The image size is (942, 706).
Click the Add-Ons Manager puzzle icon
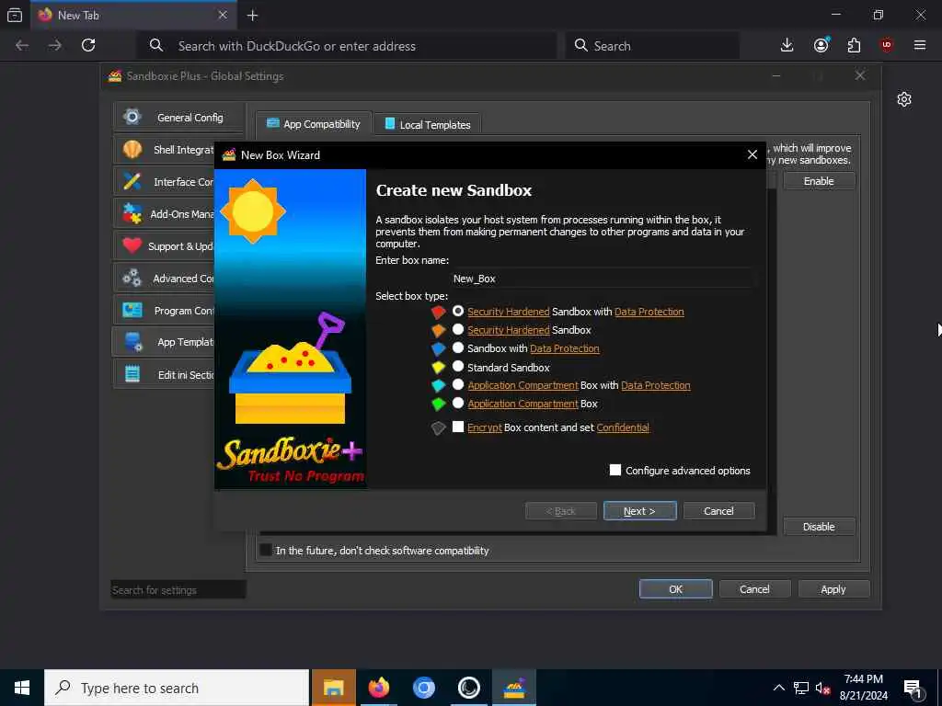(132, 213)
